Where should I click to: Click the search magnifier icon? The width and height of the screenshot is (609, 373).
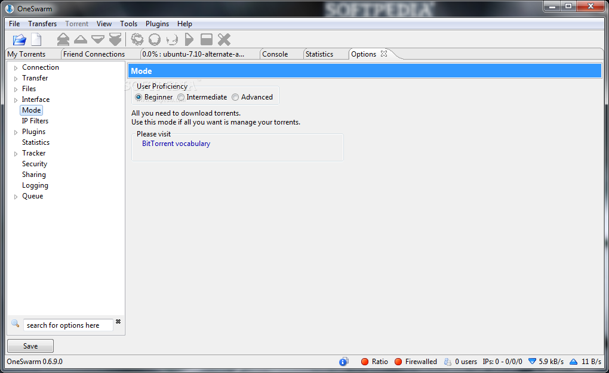point(15,324)
